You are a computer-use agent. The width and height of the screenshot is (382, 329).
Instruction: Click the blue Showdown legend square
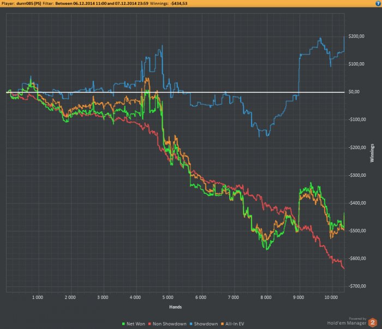point(191,324)
